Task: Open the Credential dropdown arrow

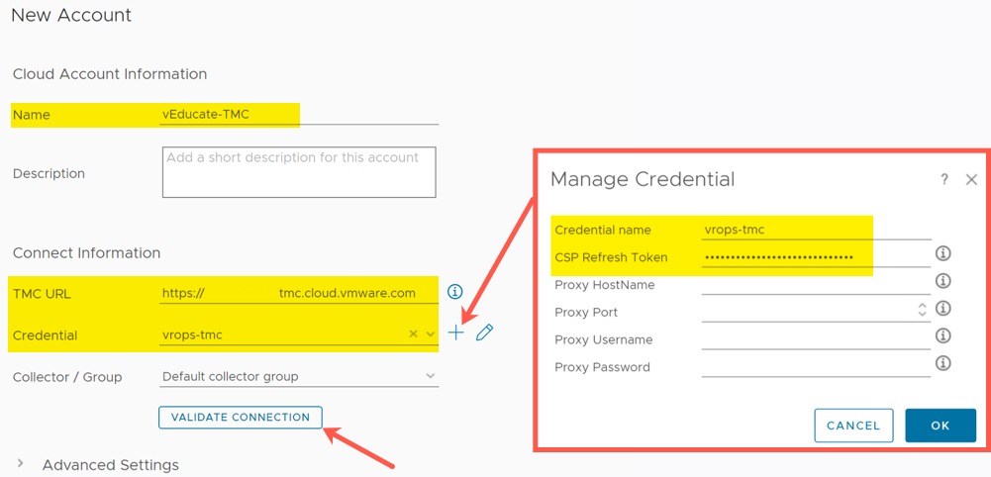Action: coord(431,334)
